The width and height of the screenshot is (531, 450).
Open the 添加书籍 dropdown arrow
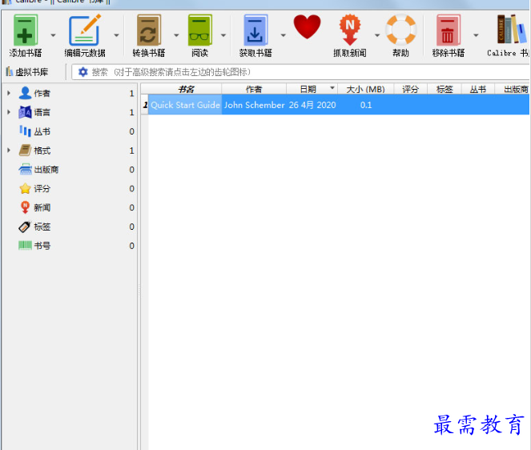(x=53, y=35)
